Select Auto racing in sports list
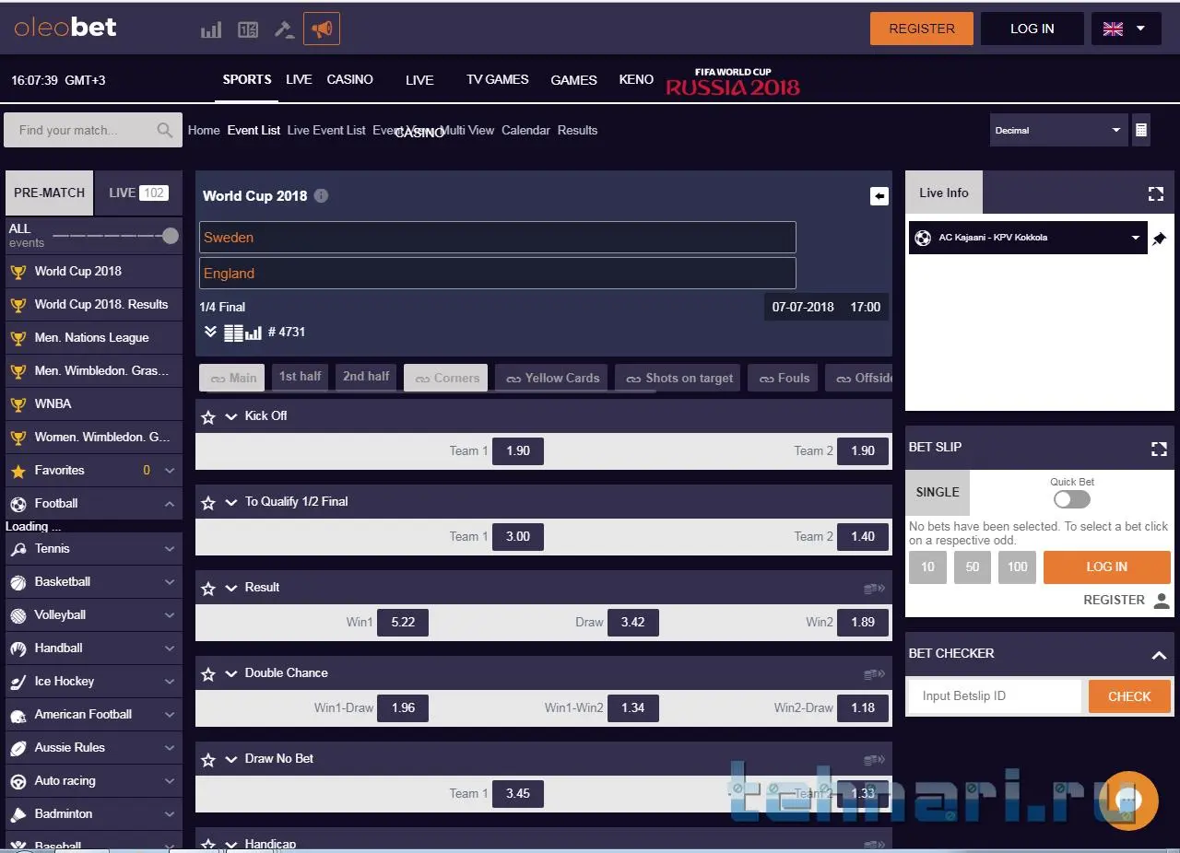Screen dimensions: 1180x853 [x=94, y=781]
